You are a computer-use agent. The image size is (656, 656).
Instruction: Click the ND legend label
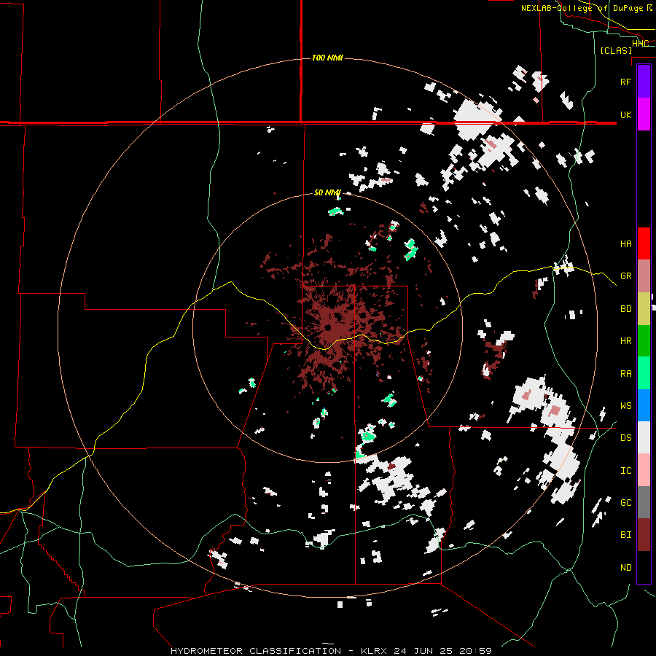point(625,568)
